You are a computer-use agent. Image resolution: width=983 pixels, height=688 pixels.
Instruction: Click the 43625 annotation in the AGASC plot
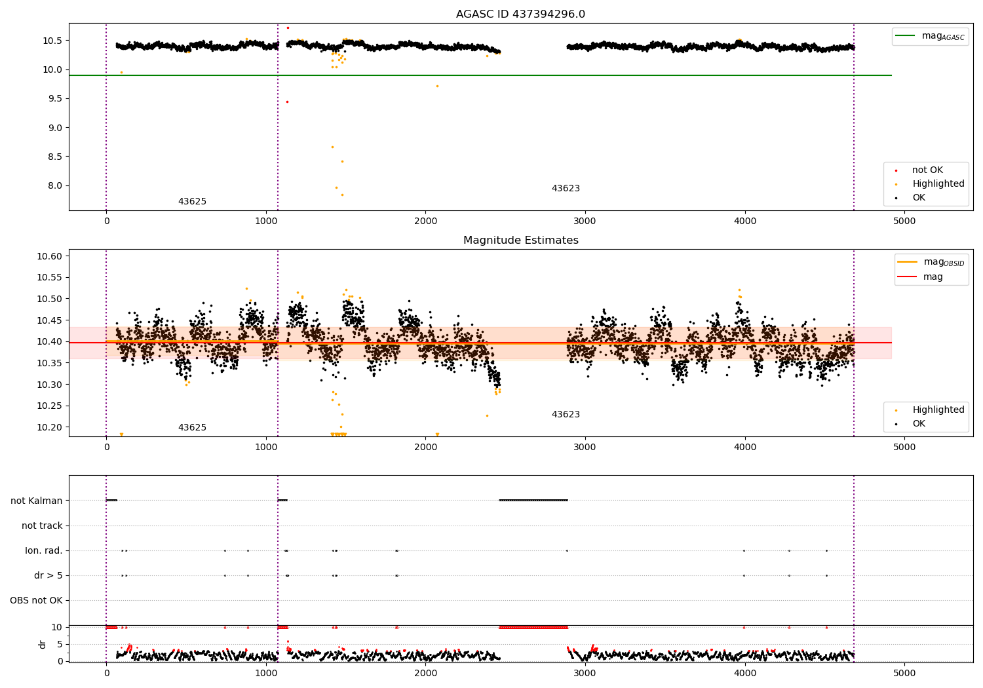[x=192, y=201]
